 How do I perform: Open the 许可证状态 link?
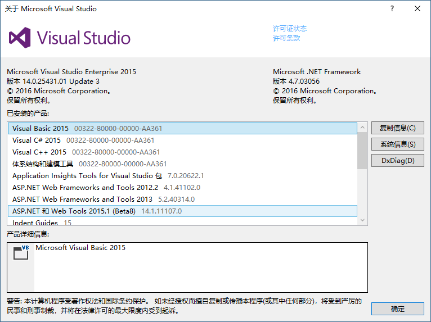290,29
